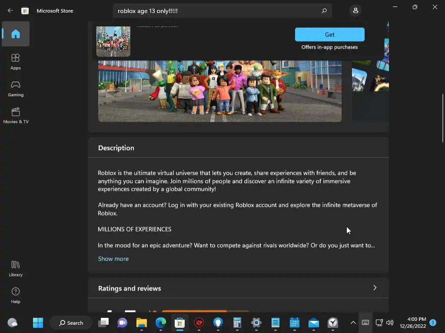The image size is (445, 333).
Task: Open Notepad from the taskbar
Action: (x=275, y=323)
